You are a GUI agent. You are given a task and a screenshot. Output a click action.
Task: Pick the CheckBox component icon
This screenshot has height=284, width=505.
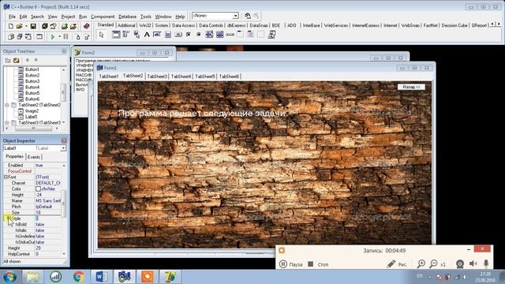coord(189,35)
